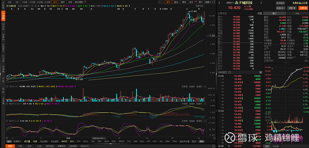The height and width of the screenshot is (148, 309).
Task: Open the 复权 adjustment dropdown
Action: coord(169,2)
